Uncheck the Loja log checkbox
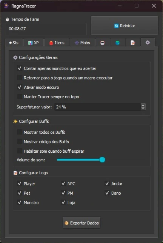 tap(63, 203)
